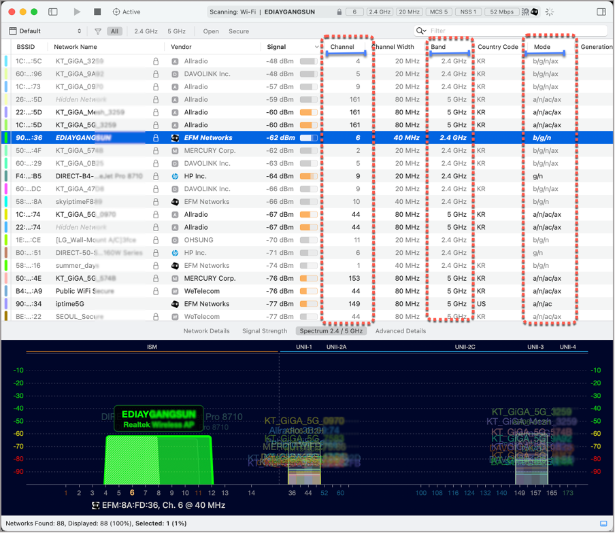Toggle the Signal column sort arrow
Image resolution: width=615 pixels, height=533 pixels.
tap(317, 47)
